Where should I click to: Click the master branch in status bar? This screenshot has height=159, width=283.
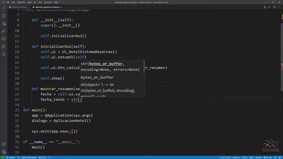point(11,157)
